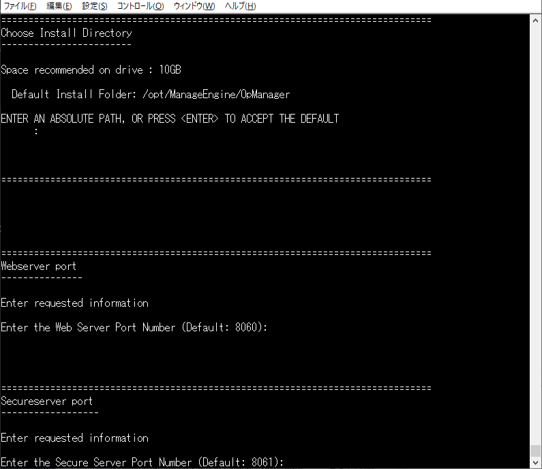This screenshot has height=469, width=542.
Task: Click the "Choose Install Directory" heading text
Action: (x=66, y=33)
